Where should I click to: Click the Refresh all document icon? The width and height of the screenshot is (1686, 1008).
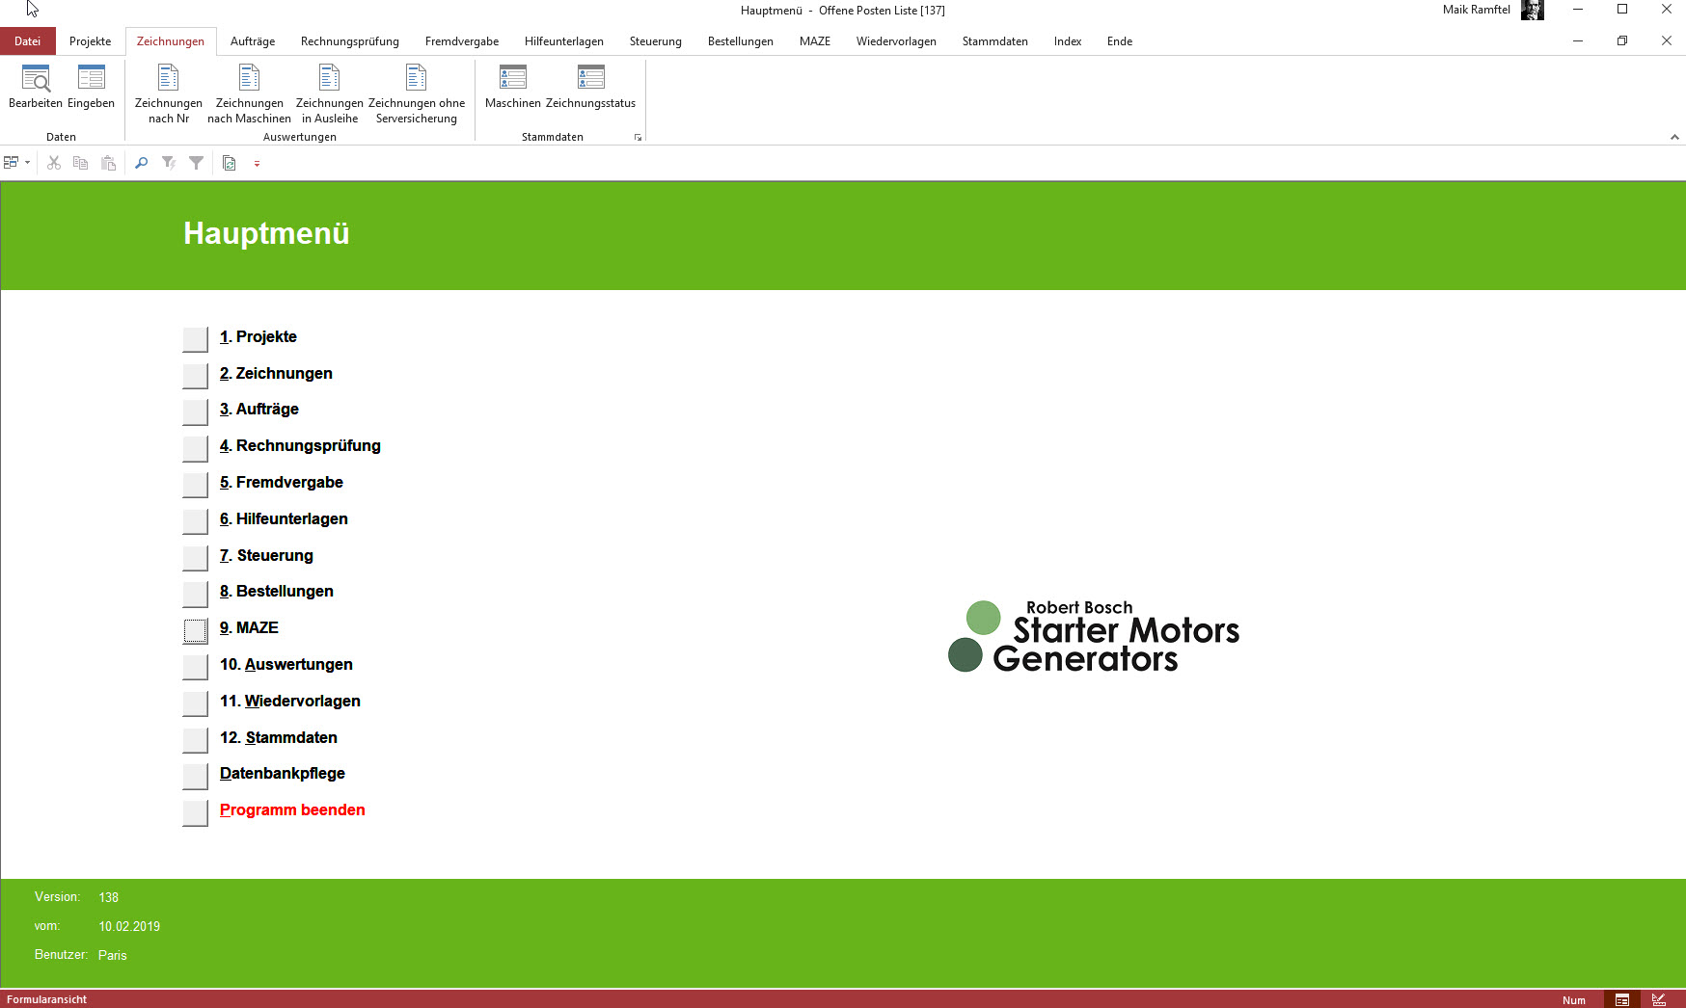click(230, 163)
